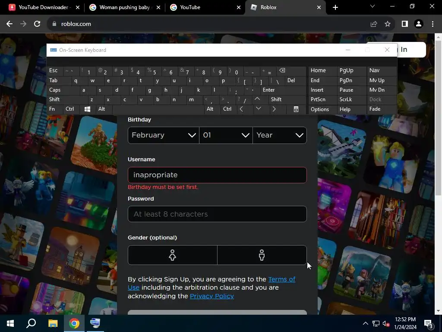Select the male gender icon
Screen dimensions: 442x332
coord(262,255)
